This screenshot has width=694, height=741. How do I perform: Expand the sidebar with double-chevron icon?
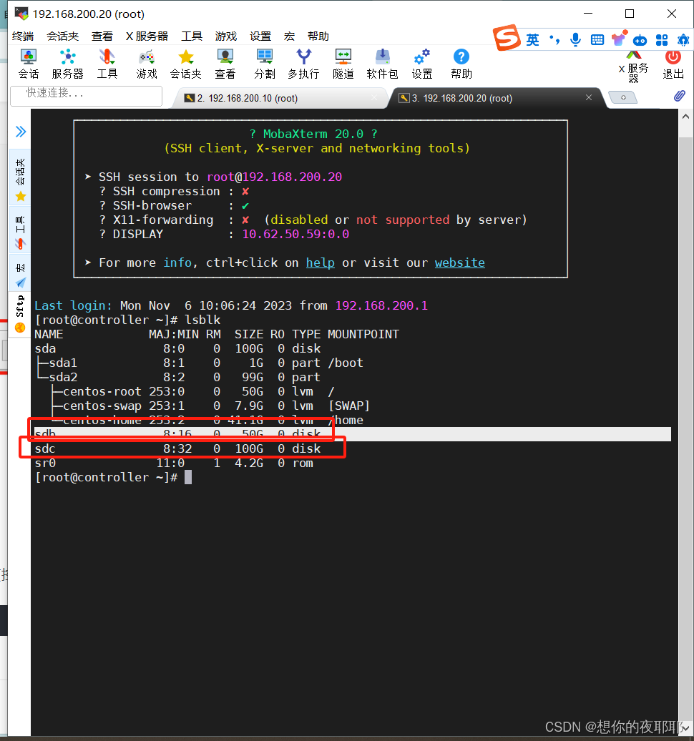[20, 132]
